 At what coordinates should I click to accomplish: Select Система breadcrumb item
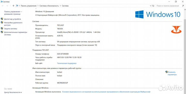65,6
